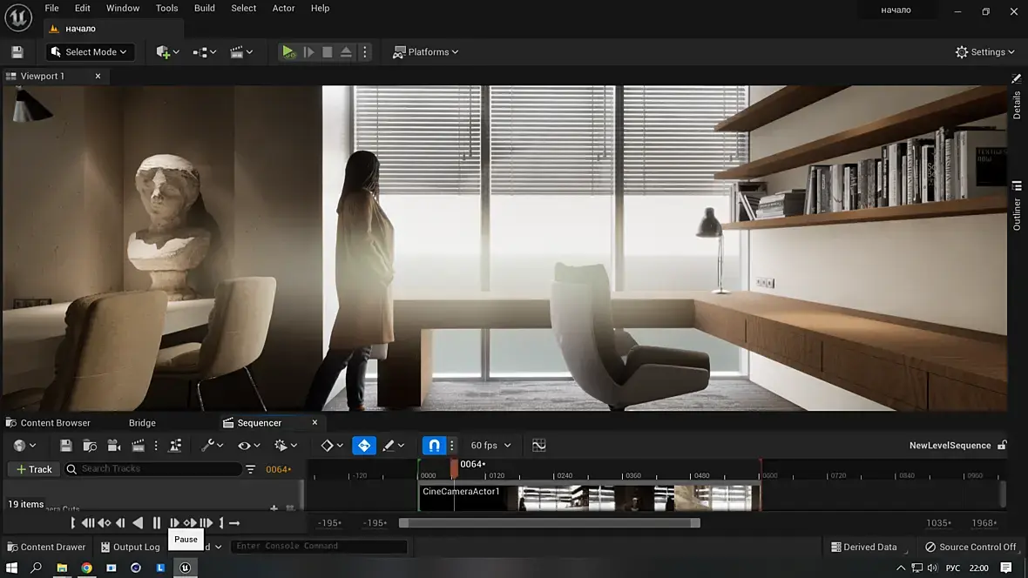Click the camera icon in the Sequencer toolbar
The width and height of the screenshot is (1028, 578).
tap(113, 446)
